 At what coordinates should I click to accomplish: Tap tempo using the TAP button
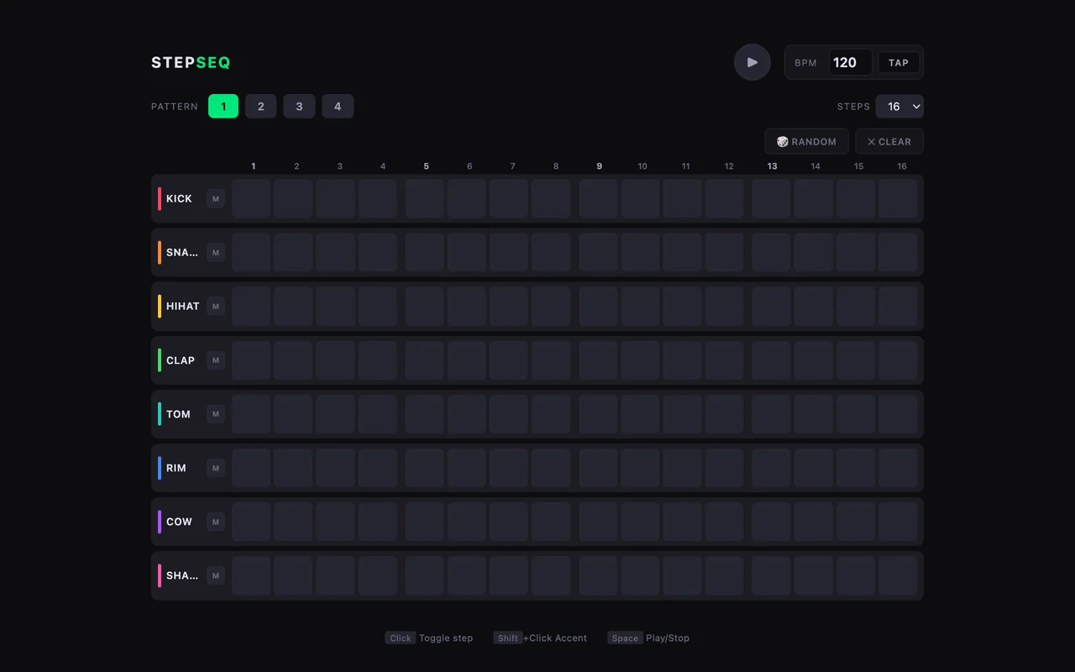tap(899, 63)
